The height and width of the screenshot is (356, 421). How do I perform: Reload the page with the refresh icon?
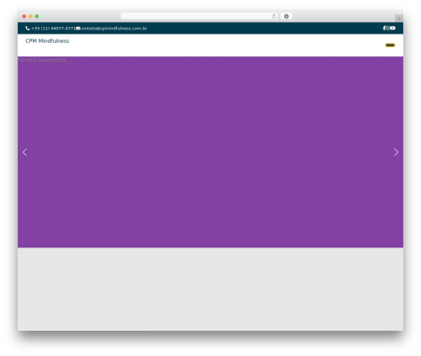click(x=274, y=16)
